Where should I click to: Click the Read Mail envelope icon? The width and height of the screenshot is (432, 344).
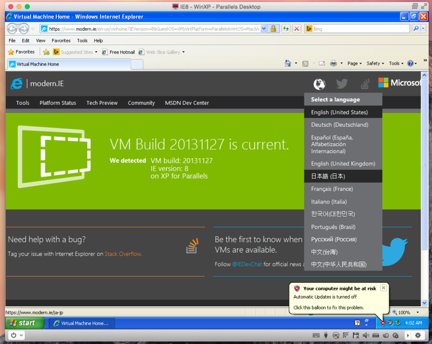[322, 64]
